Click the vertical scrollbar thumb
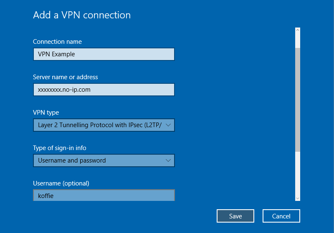Image resolution: width=334 pixels, height=233 pixels. pos(298,100)
